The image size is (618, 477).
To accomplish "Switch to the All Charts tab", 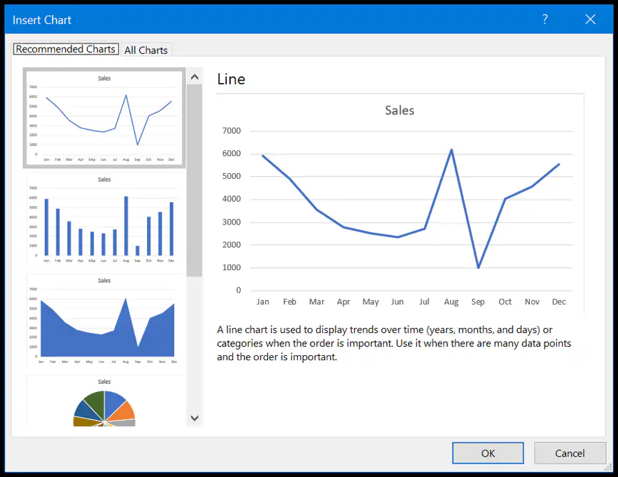I will [146, 50].
